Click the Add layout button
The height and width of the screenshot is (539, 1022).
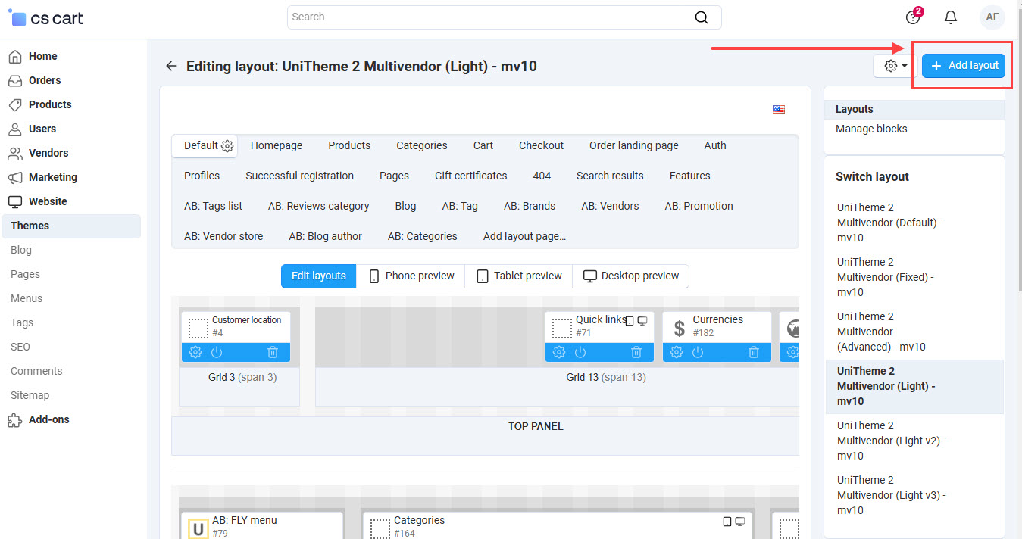(x=964, y=66)
